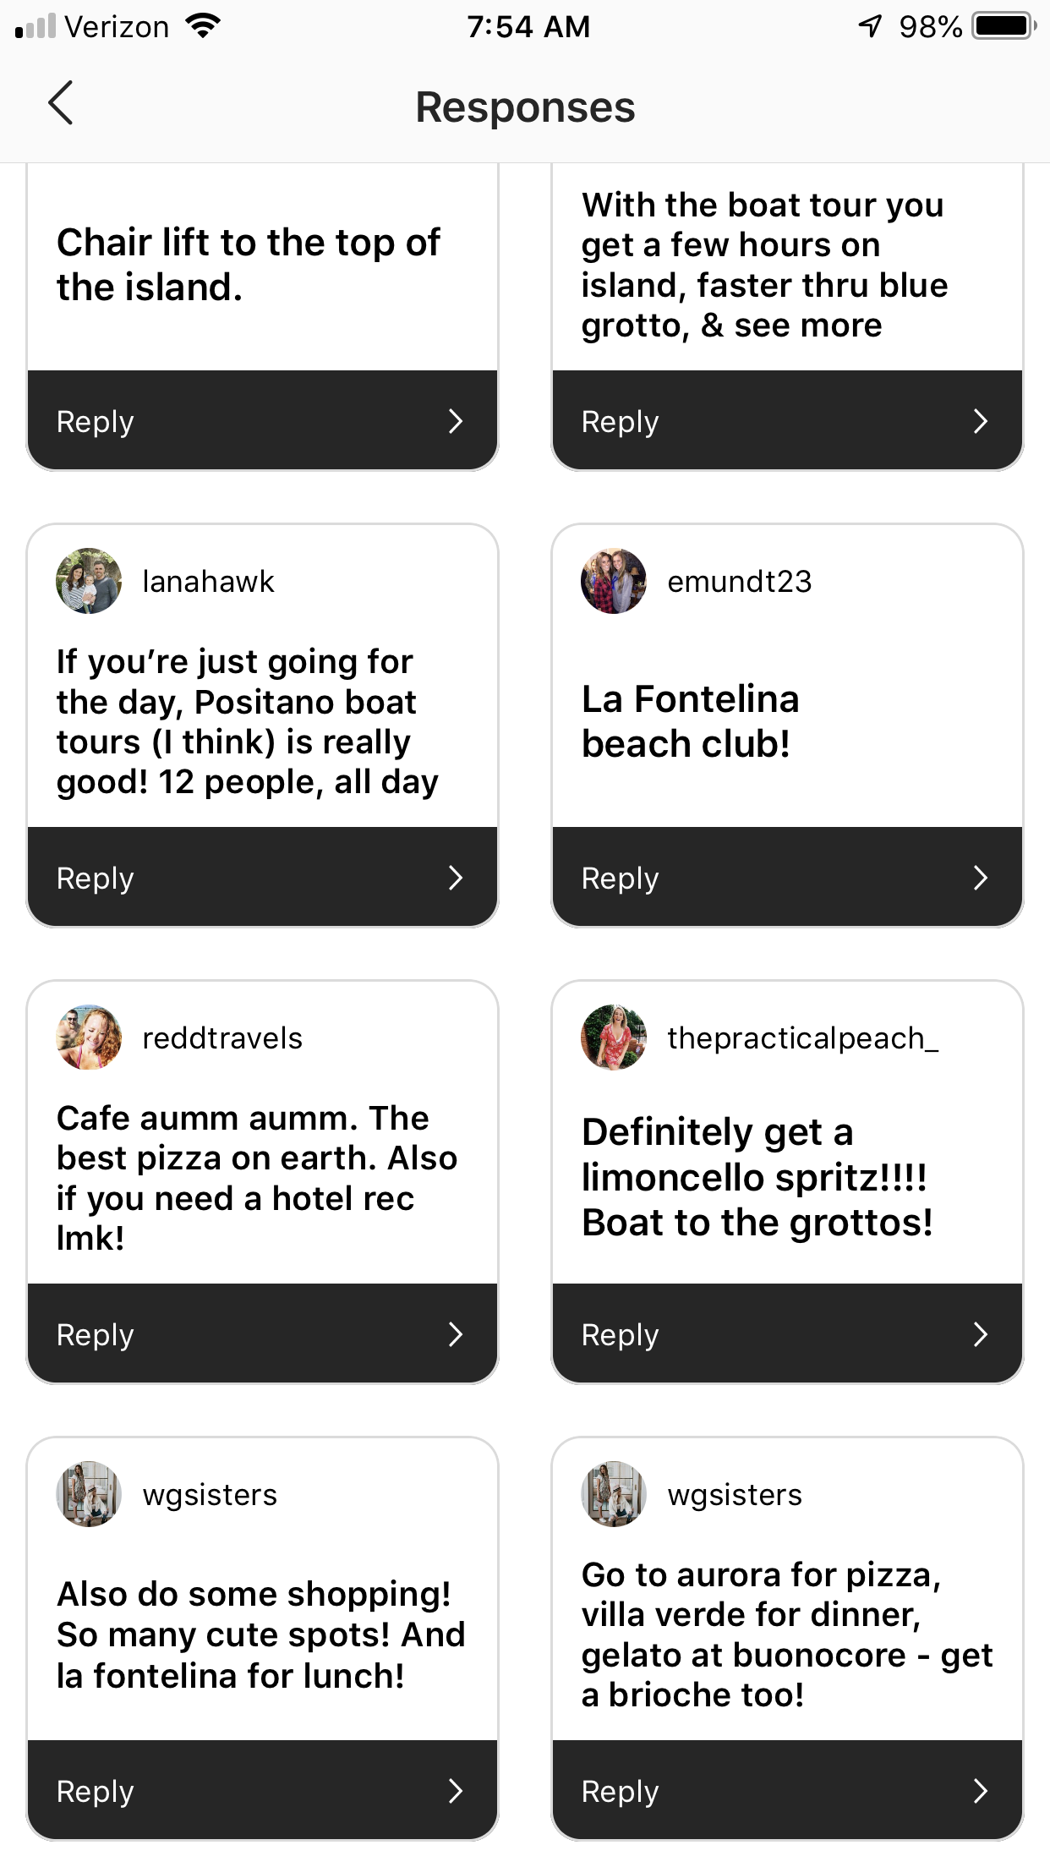Tap the location arrow in status bar

870,26
